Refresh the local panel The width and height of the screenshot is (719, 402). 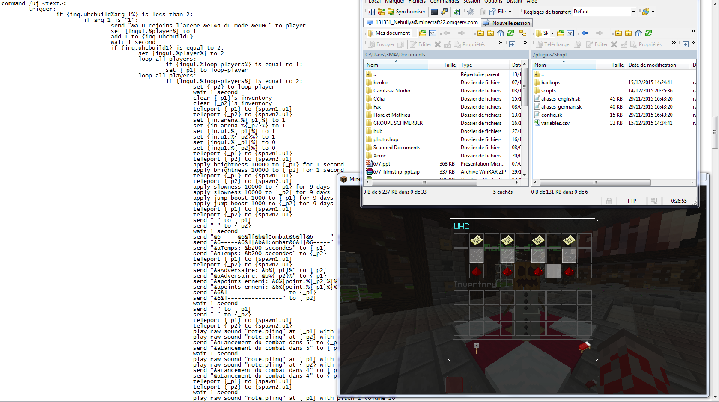click(x=510, y=33)
